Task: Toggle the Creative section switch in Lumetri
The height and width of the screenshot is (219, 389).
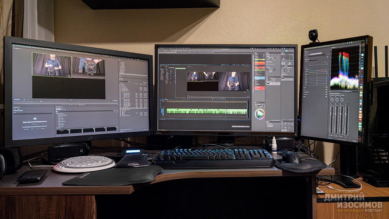Action: pyautogui.click(x=326, y=87)
